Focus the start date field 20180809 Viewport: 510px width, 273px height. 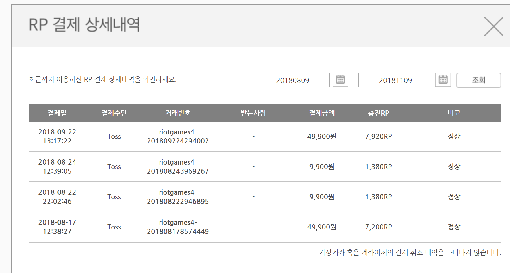pos(293,80)
